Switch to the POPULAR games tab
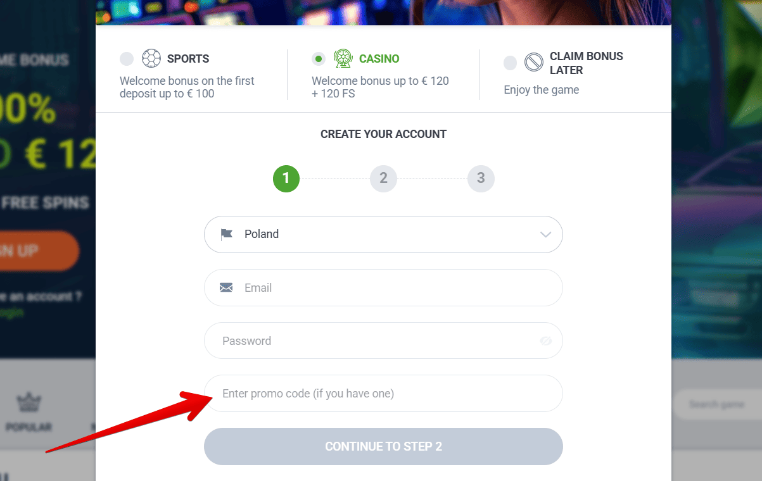This screenshot has width=762, height=481. (29, 411)
